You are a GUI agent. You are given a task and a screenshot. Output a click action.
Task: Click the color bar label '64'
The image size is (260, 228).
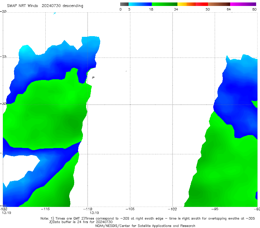229,9
